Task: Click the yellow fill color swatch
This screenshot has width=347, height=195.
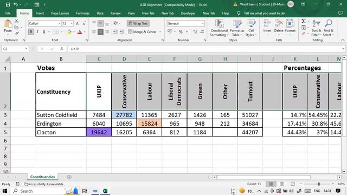Action: tap(69, 32)
